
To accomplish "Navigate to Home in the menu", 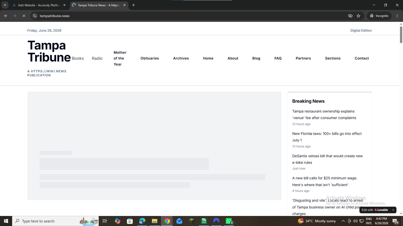I will [208, 58].
